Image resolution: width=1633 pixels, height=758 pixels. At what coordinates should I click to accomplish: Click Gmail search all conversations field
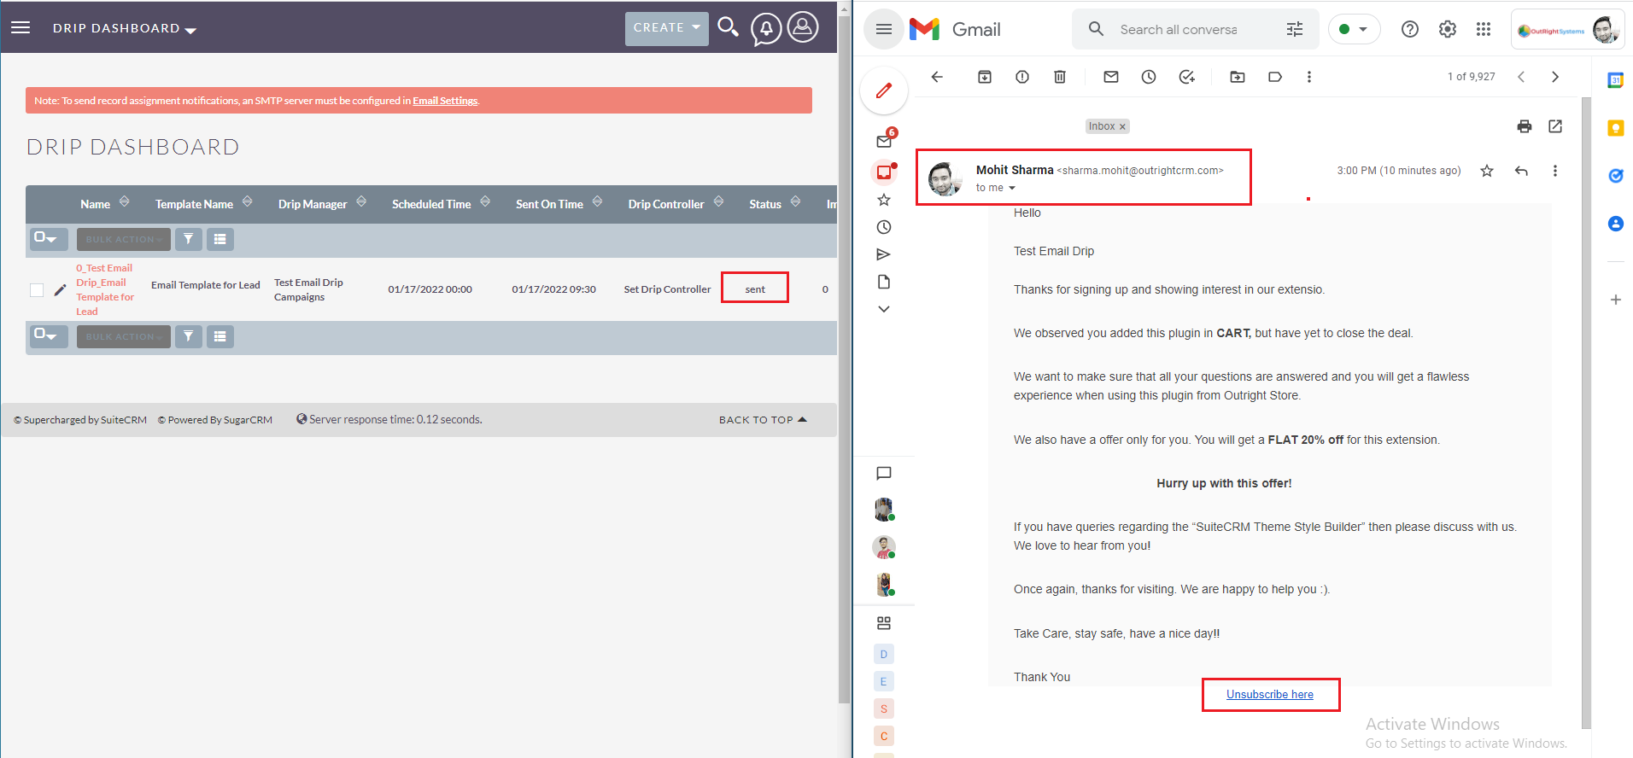[1179, 29]
